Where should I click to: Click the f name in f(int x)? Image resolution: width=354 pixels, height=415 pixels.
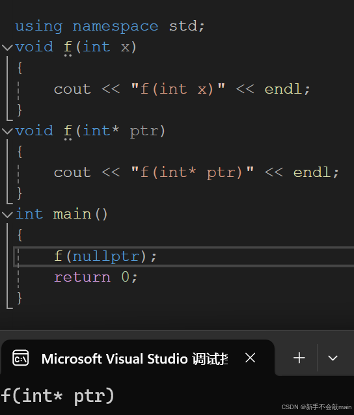(x=68, y=47)
